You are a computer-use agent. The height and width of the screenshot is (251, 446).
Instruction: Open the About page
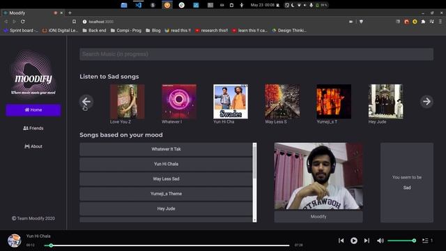point(33,146)
